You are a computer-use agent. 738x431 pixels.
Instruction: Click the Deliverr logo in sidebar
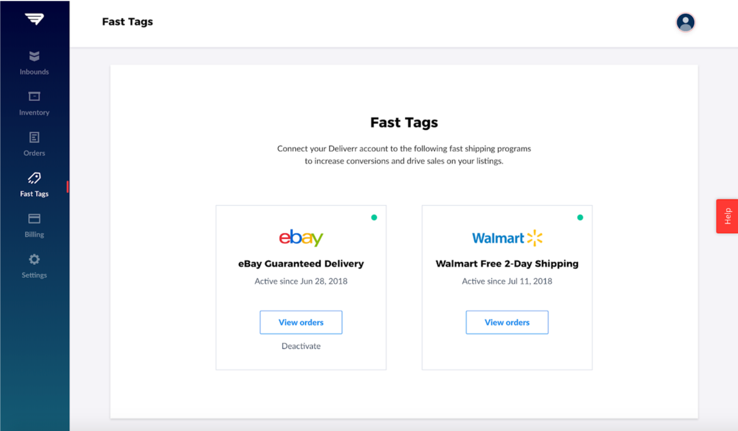(x=34, y=19)
